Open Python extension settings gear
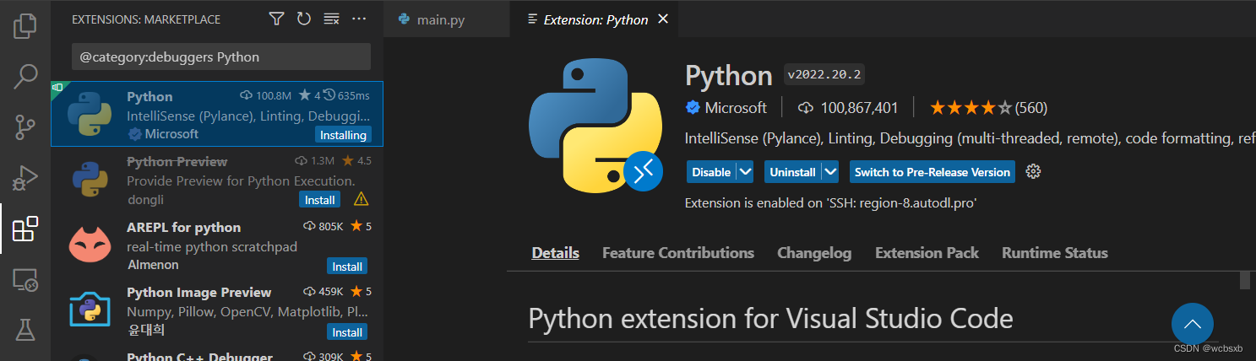 [1033, 172]
